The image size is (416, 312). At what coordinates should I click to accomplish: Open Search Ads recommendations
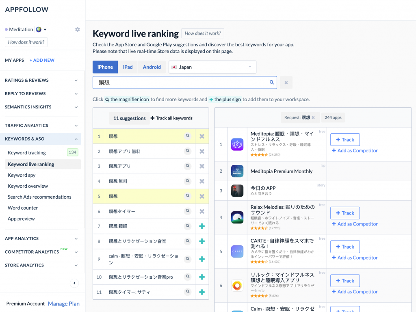[x=39, y=197]
